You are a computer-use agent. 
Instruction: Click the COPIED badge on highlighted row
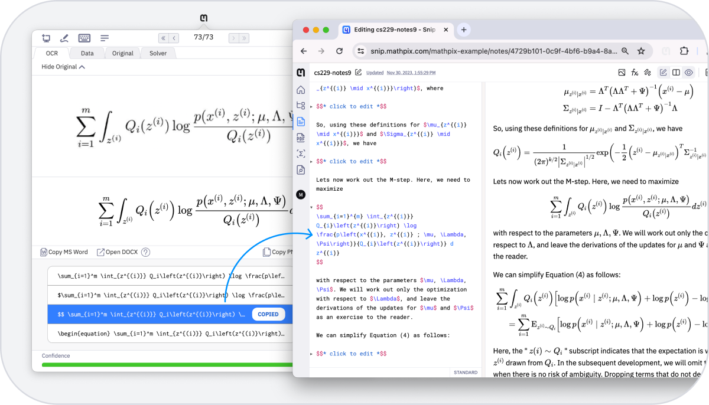click(268, 314)
